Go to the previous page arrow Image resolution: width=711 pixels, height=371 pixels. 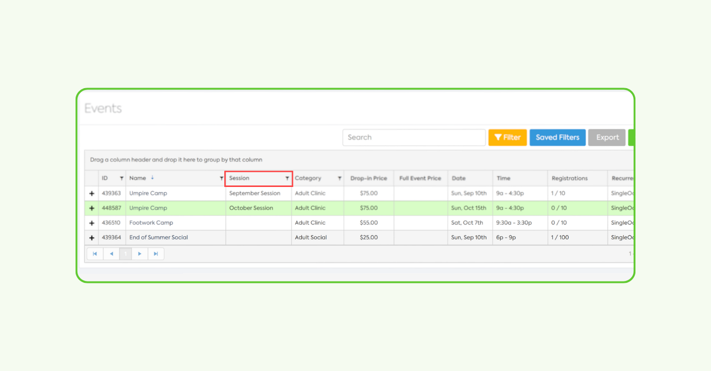[x=111, y=254]
